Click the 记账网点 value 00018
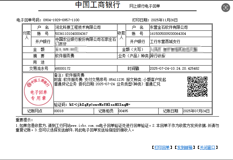 (x=59, y=111)
